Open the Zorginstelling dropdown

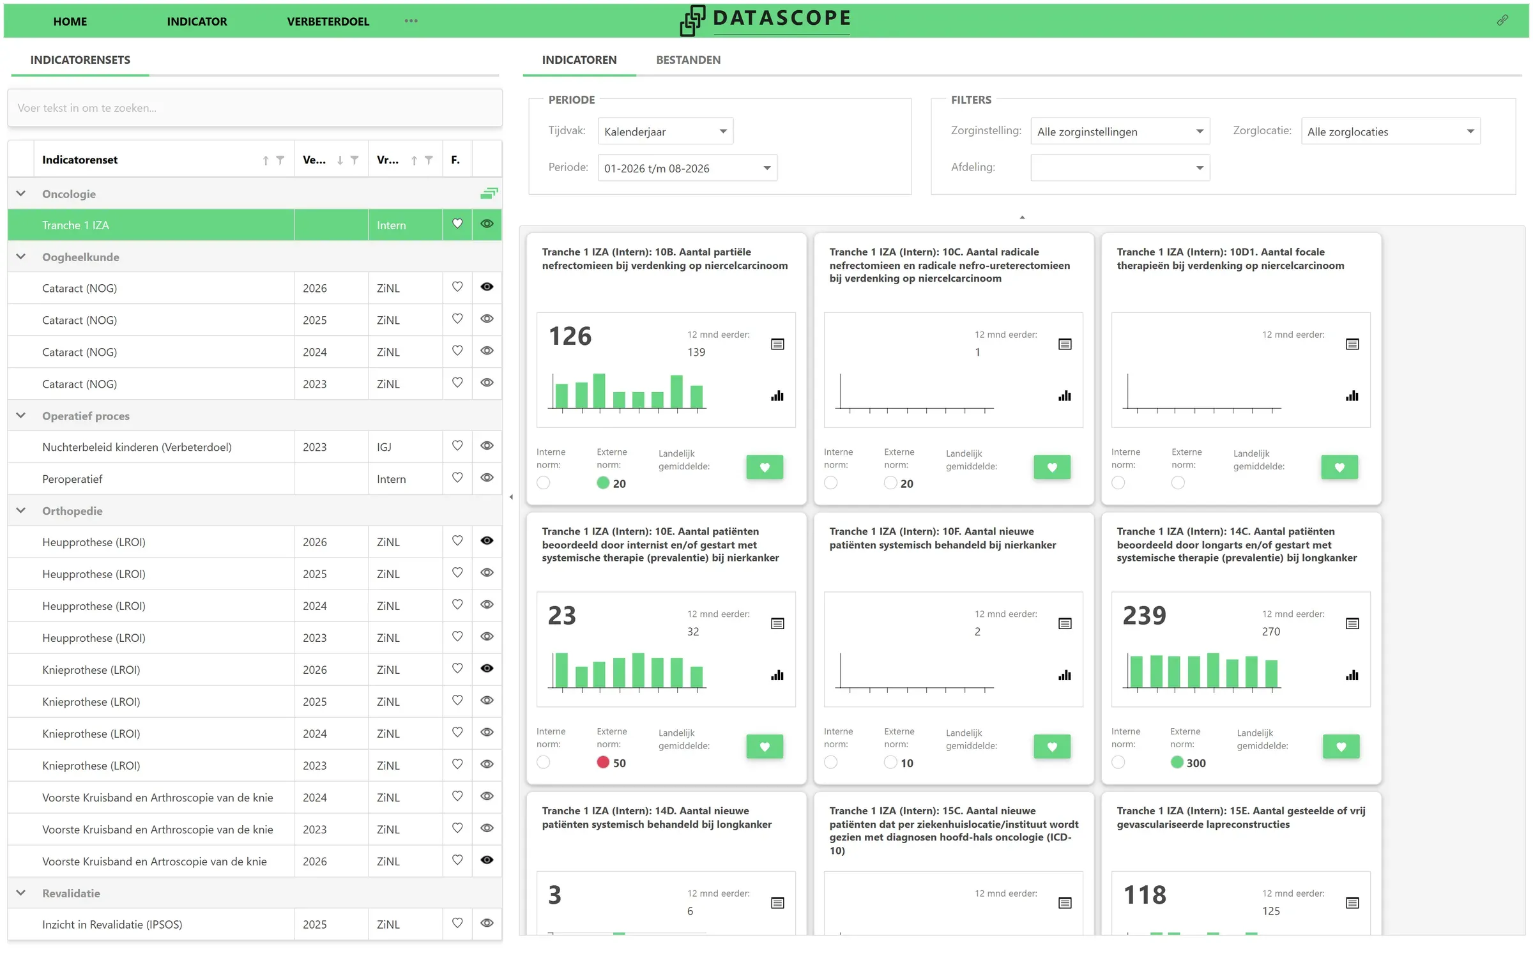pos(1120,132)
